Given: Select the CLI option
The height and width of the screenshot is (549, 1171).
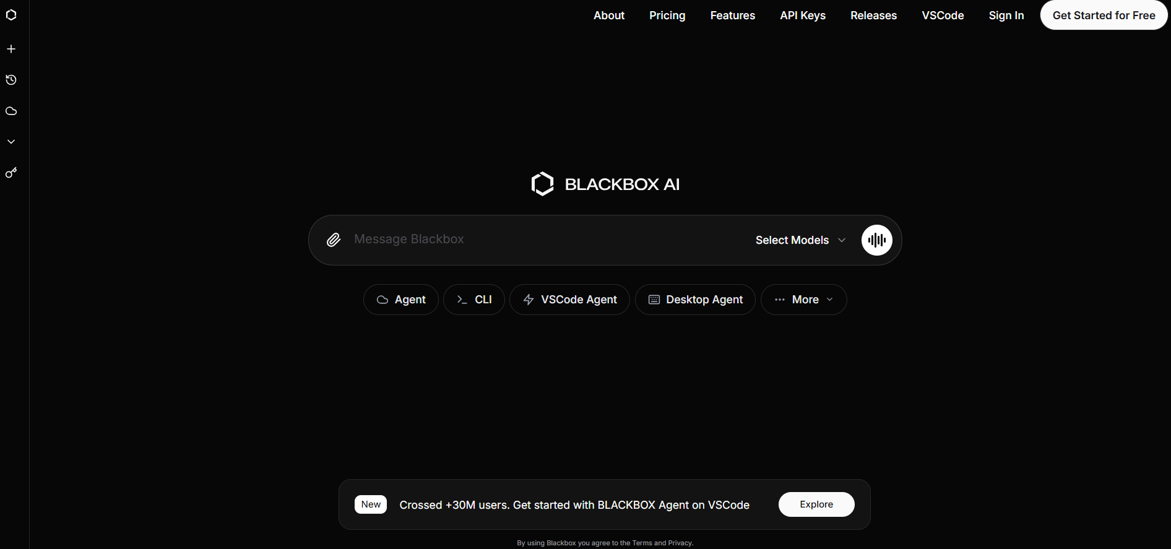Looking at the screenshot, I should click(474, 300).
